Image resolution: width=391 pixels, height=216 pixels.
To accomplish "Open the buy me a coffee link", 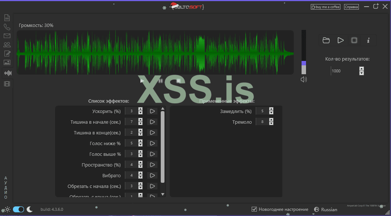I will pyautogui.click(x=326, y=7).
